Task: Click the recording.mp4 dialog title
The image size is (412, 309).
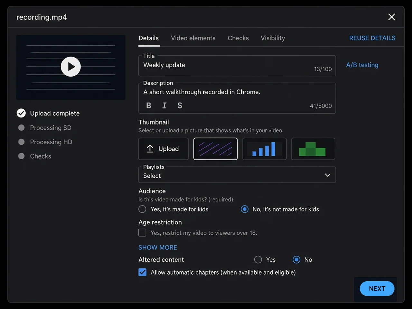Action: 42,17
